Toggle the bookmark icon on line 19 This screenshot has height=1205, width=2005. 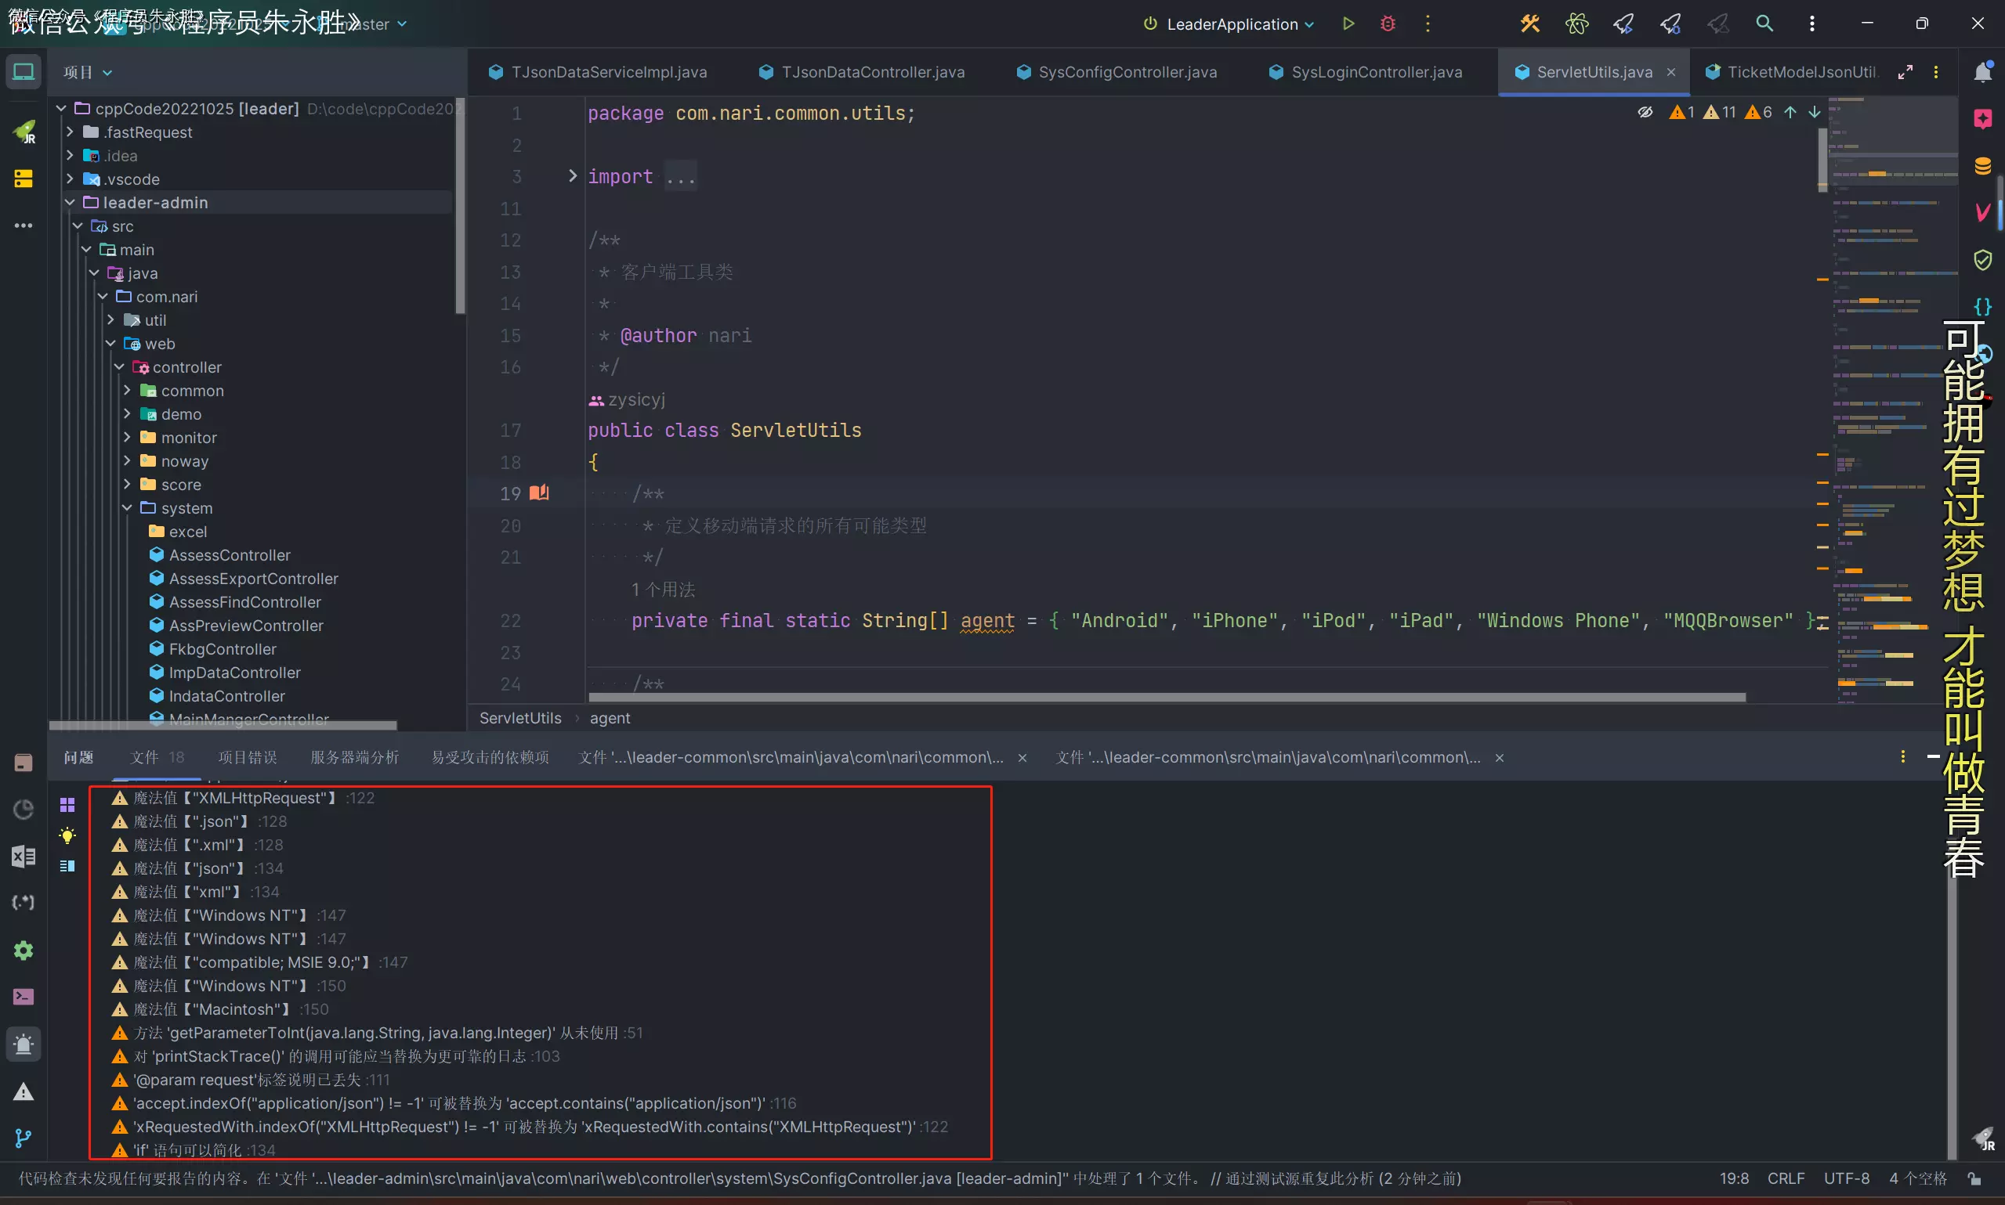539,492
